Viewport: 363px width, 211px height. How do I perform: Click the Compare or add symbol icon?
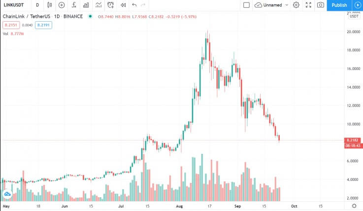[x=62, y=5]
